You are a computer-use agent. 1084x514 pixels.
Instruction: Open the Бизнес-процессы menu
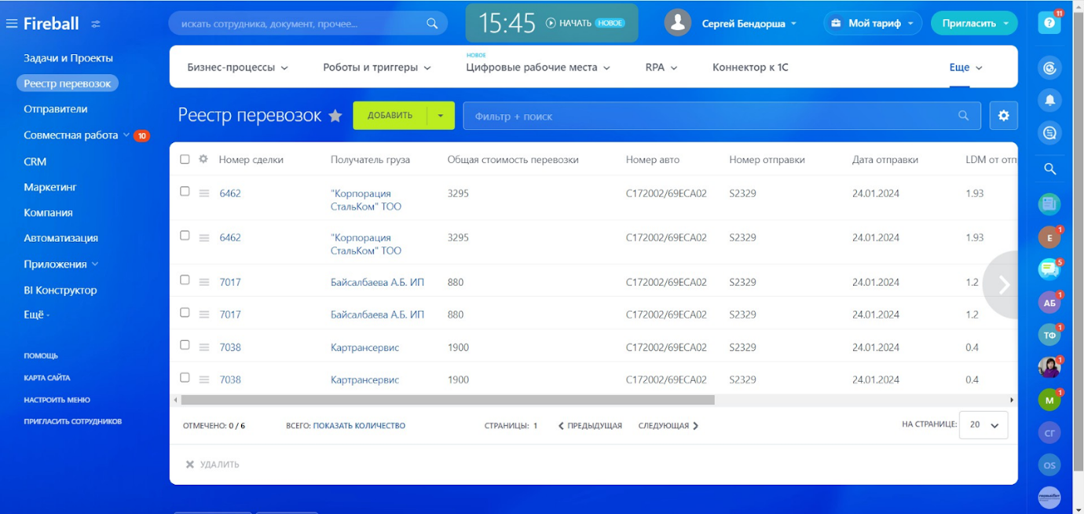[x=237, y=68]
